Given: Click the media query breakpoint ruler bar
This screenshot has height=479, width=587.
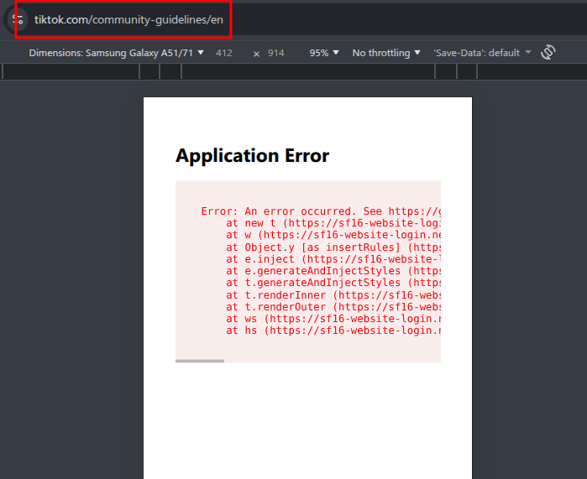Looking at the screenshot, I should [x=294, y=71].
